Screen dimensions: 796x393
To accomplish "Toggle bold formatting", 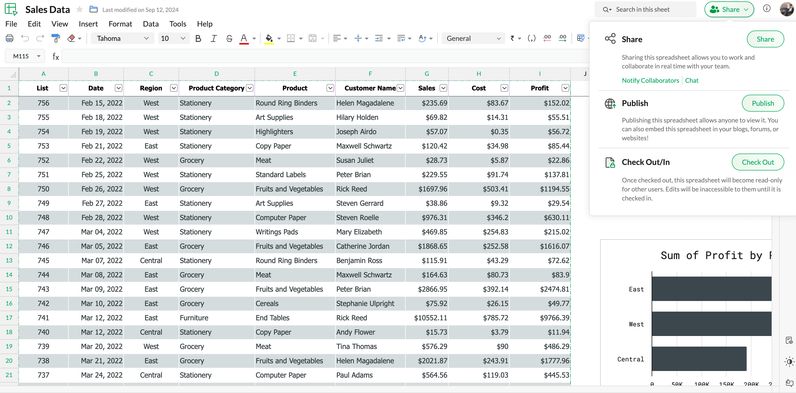I will [x=198, y=38].
